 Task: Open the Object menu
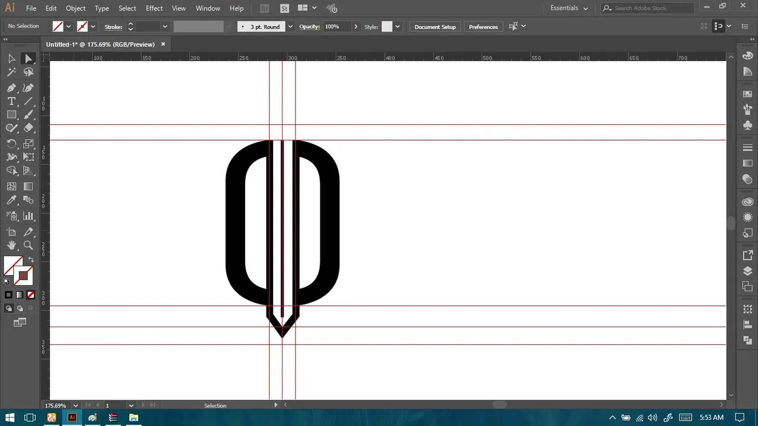tap(76, 8)
